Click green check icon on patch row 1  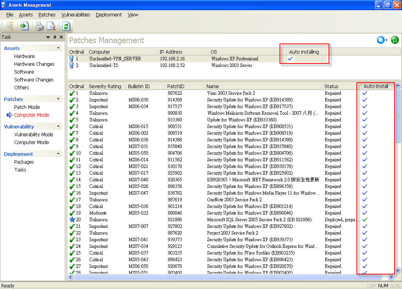[x=72, y=93]
